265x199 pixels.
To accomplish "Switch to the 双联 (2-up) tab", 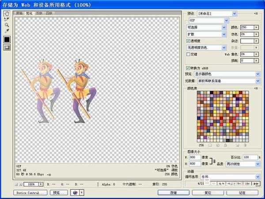I will (x=39, y=13).
